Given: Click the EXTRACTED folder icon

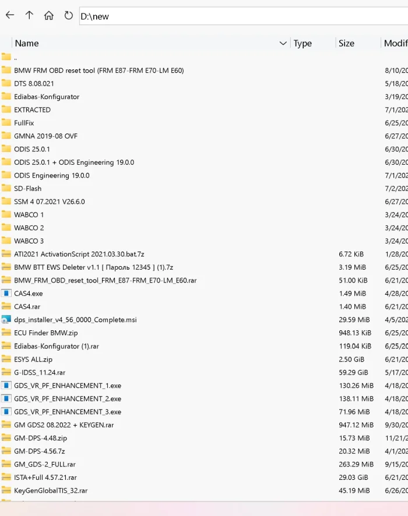Looking at the screenshot, I should tap(6, 109).
